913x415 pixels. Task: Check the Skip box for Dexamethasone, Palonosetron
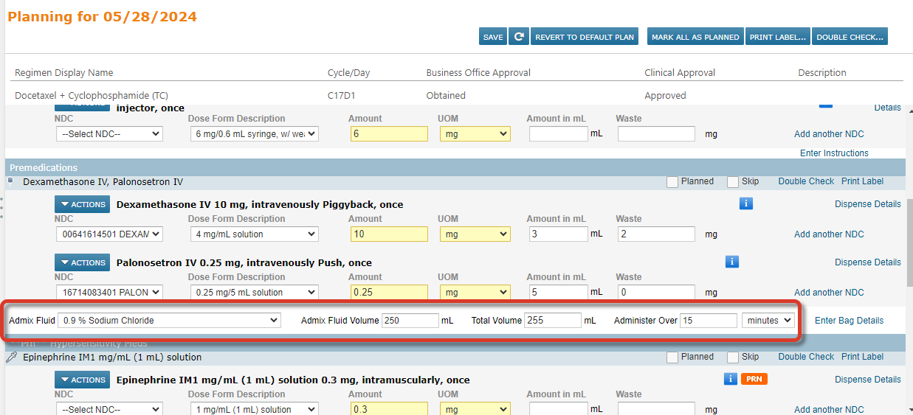coord(733,182)
